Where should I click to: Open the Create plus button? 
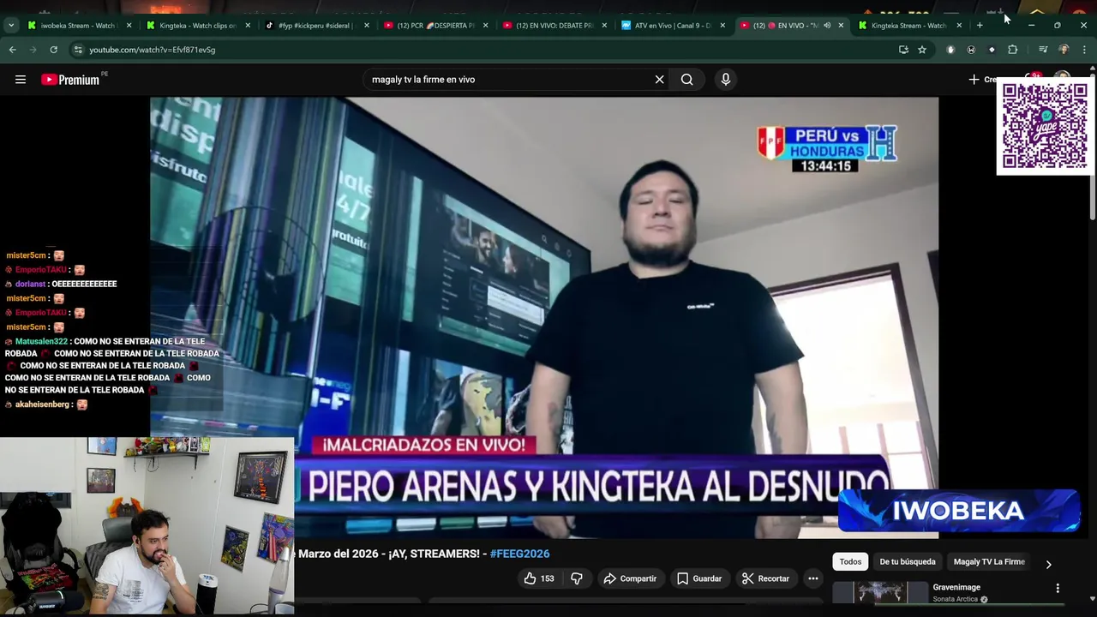[982, 80]
